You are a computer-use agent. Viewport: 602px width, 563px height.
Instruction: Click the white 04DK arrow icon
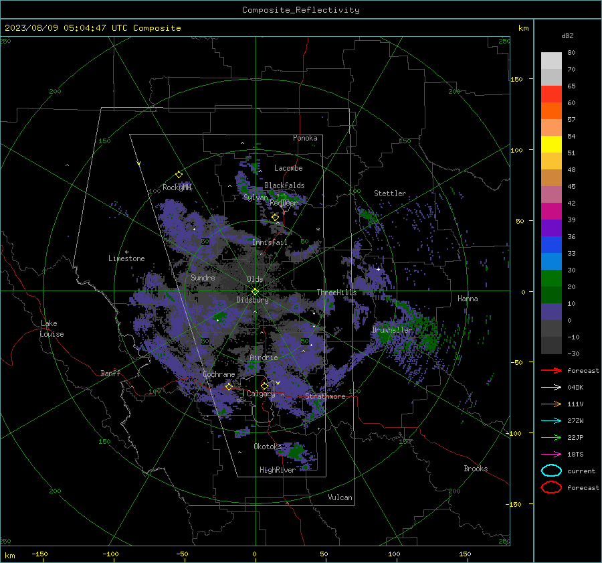551,387
